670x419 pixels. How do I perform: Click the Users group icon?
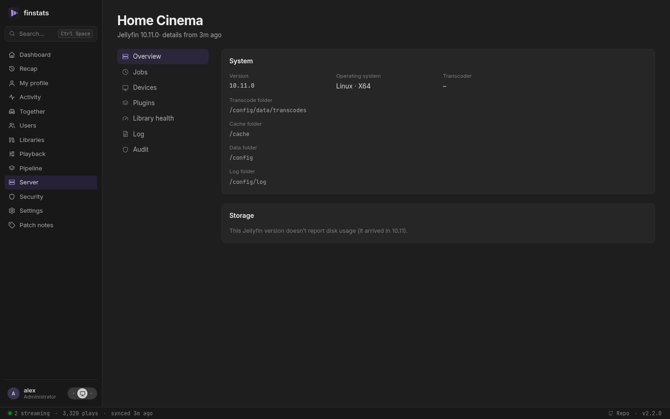coord(12,126)
